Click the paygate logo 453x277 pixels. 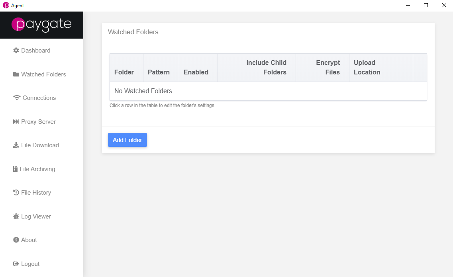click(x=41, y=25)
